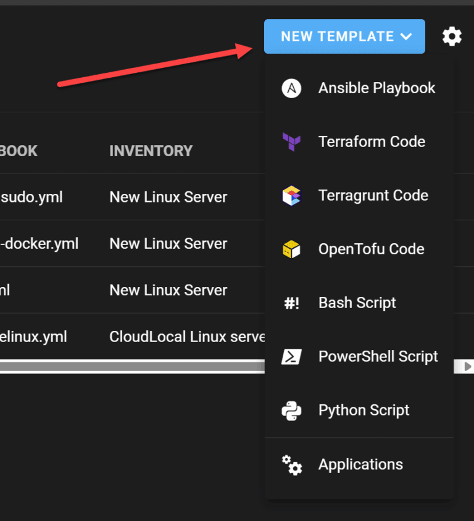474x521 pixels.
Task: Click the PowerShell prompt icon
Action: (x=291, y=357)
